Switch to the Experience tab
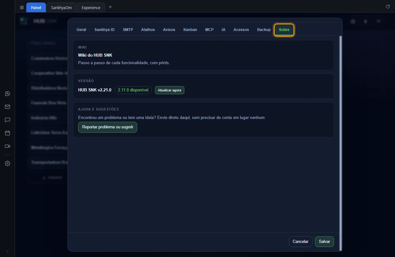The height and width of the screenshot is (257, 395). coord(91,8)
